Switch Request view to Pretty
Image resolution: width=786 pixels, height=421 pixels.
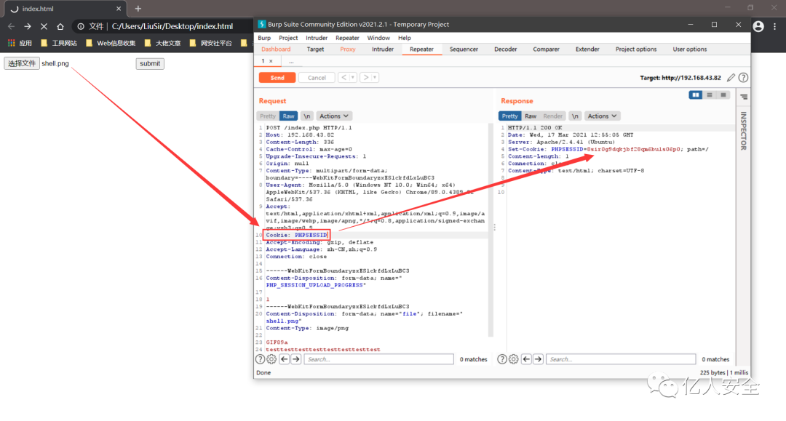(268, 116)
